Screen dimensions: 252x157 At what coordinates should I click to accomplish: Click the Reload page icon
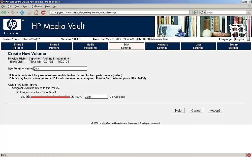point(22,12)
